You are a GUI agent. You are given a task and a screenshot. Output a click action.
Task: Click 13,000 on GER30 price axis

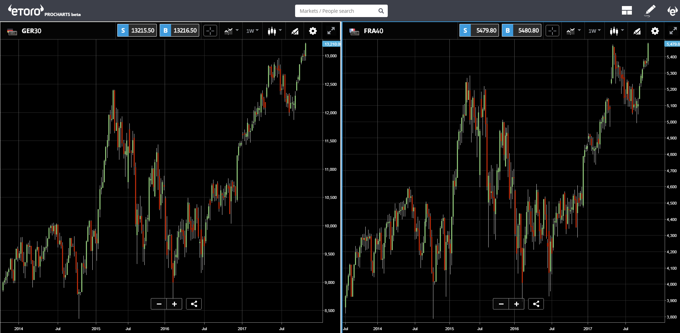point(330,56)
